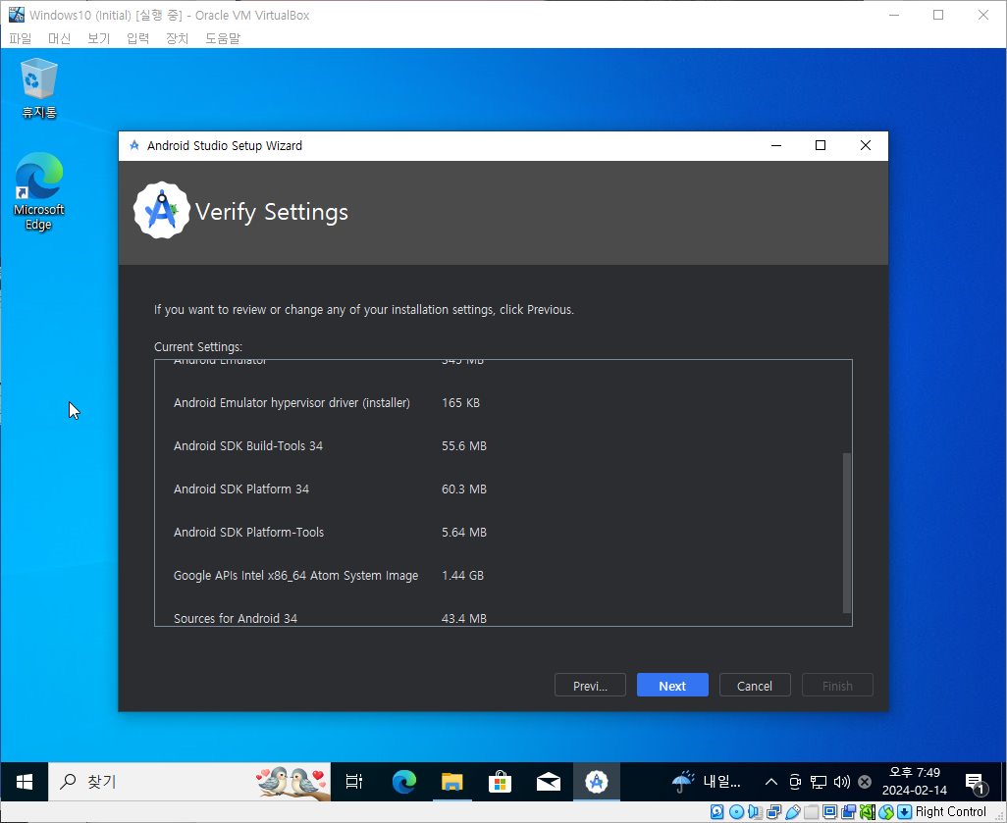
Task: Click the disabled Finish button
Action: [x=837, y=685]
